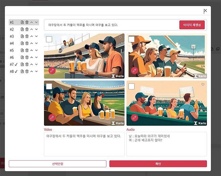Duplicate scene #7 with its page icon
The width and height of the screenshot is (221, 176).
[22, 64]
